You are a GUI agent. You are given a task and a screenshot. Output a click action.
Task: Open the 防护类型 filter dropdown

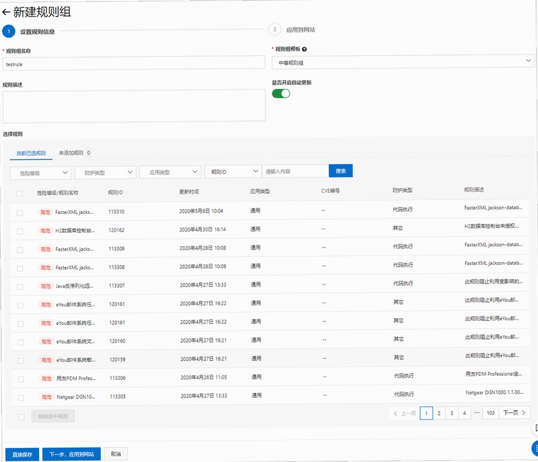(x=106, y=173)
